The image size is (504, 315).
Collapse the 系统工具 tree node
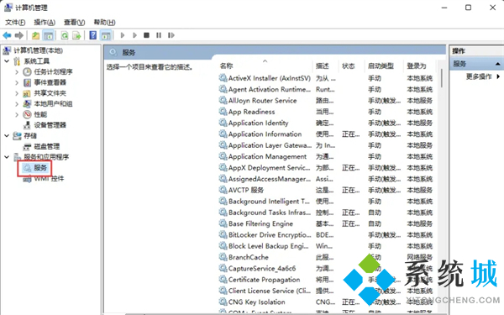7,61
